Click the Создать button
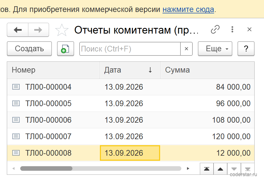 click(29, 49)
